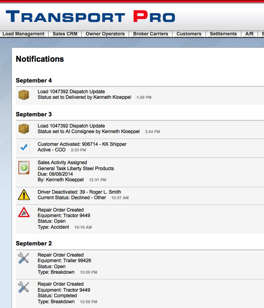Switch to the Owner Operators tab
Screen dimensions: 264x308
point(105,34)
